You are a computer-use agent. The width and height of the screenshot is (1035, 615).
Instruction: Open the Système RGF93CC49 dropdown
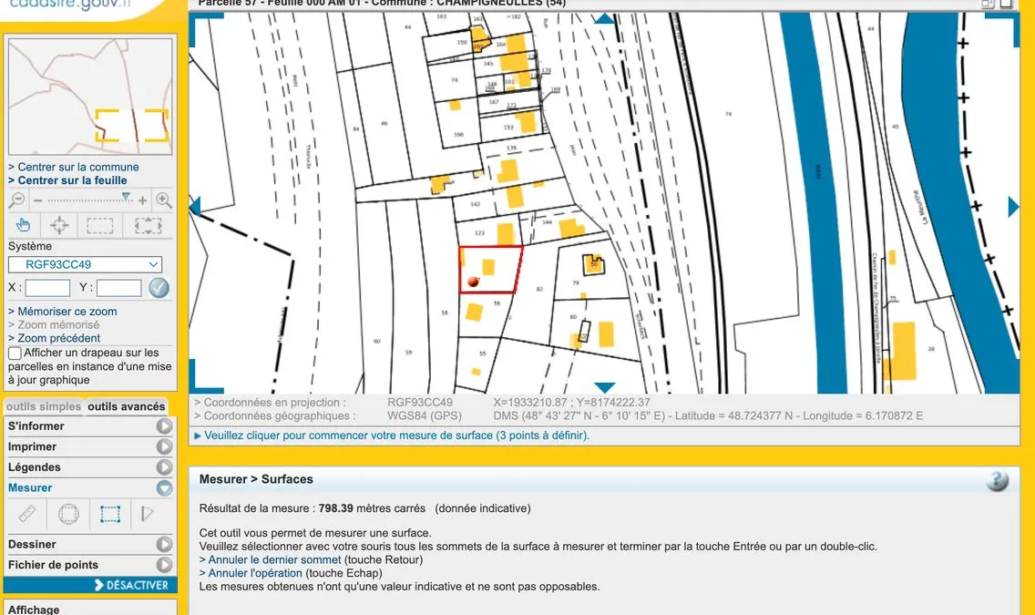pyautogui.click(x=85, y=264)
